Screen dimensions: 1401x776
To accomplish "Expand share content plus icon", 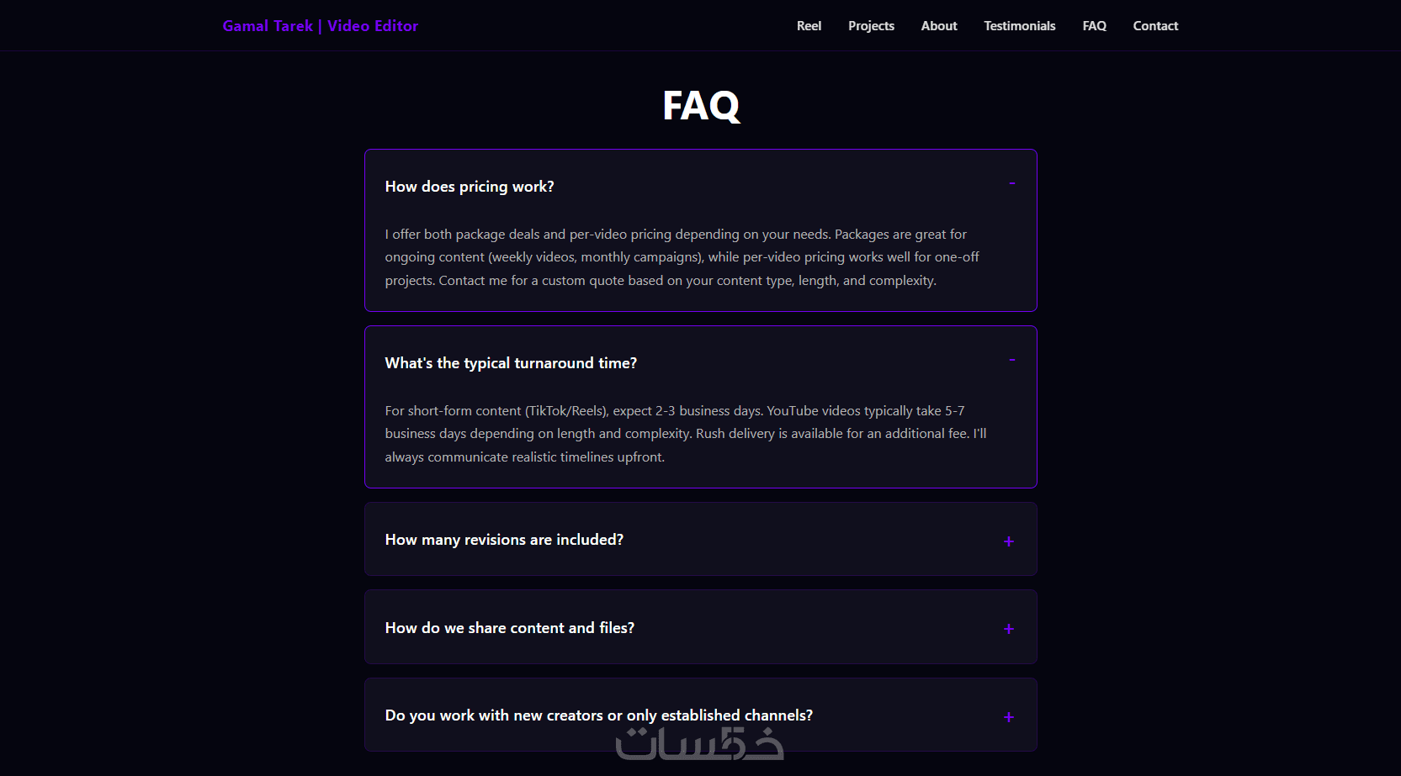I will (x=1008, y=629).
